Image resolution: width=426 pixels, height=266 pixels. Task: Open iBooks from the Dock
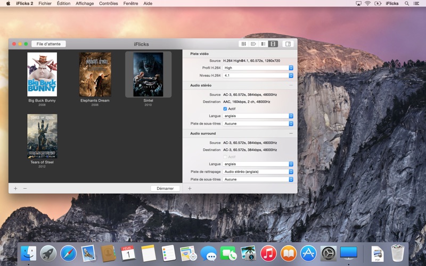[288, 254]
